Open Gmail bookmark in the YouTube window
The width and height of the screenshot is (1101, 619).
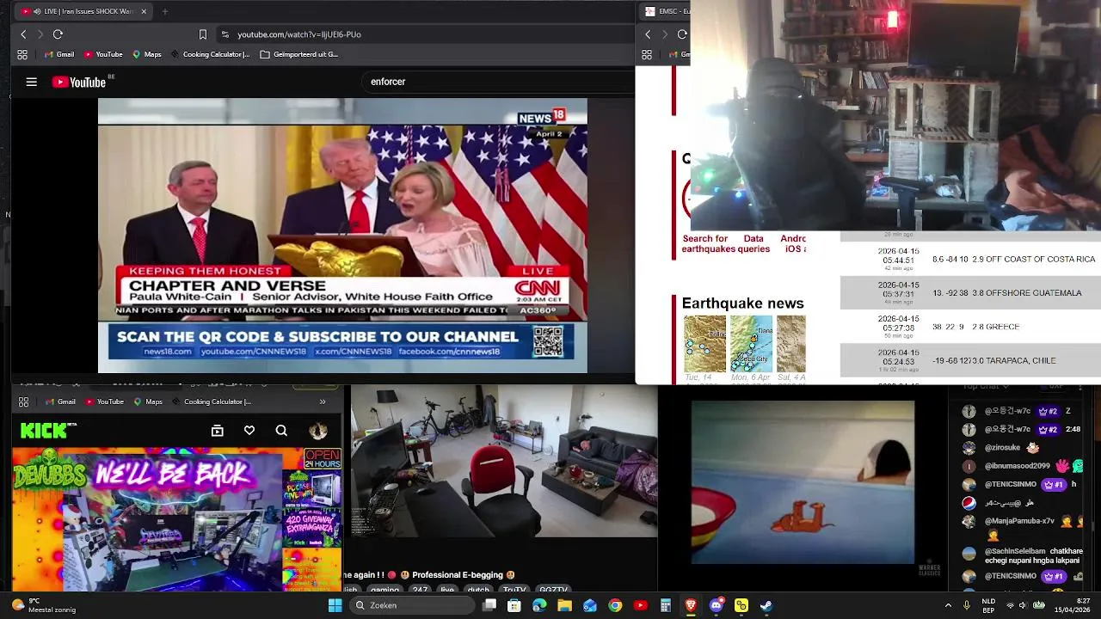pyautogui.click(x=58, y=54)
